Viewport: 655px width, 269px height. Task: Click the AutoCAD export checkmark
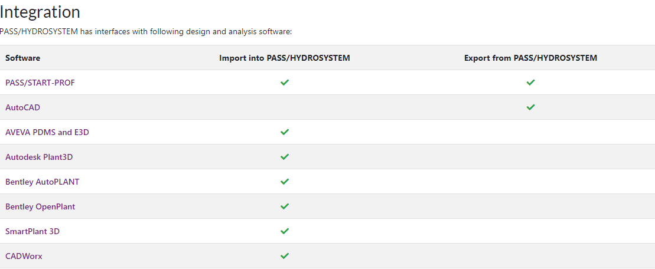[x=530, y=107]
